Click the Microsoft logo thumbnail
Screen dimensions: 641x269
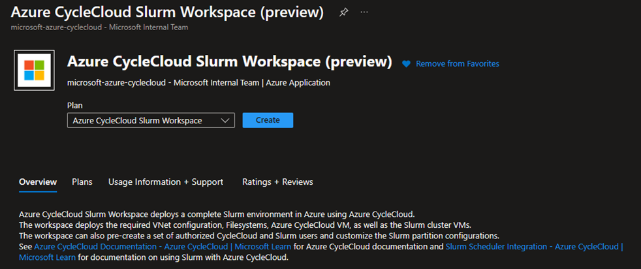[x=34, y=70]
